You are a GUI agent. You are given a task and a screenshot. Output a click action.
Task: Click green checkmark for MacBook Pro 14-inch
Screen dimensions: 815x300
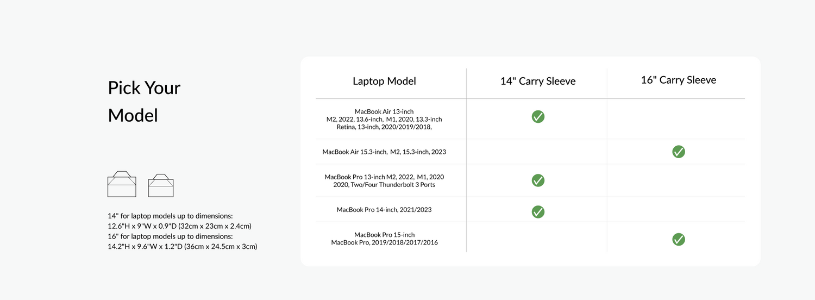pyautogui.click(x=538, y=211)
